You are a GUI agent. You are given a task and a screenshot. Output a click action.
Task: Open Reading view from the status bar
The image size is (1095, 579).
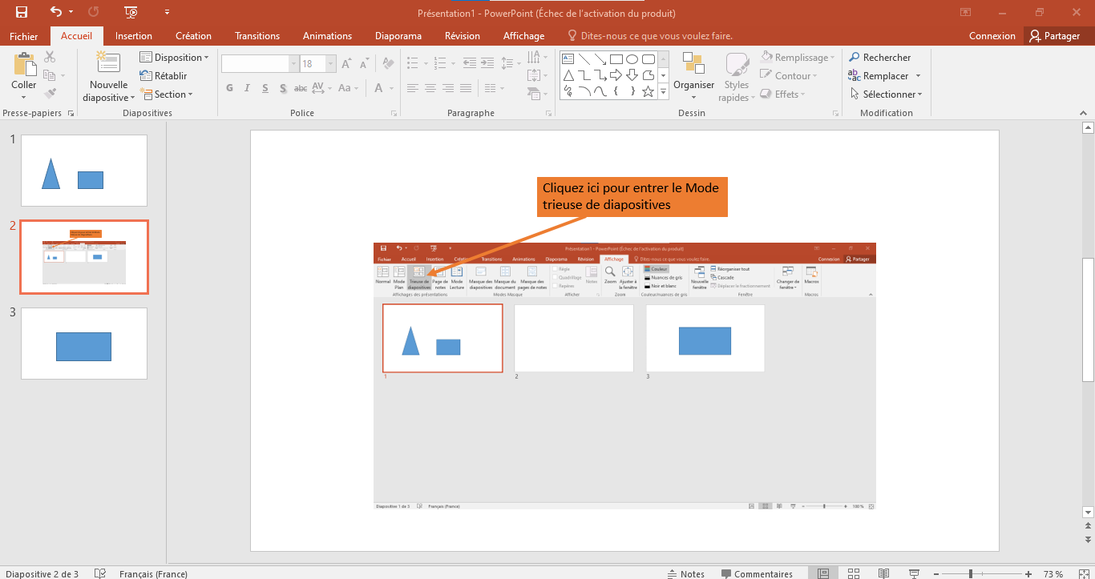pos(883,573)
